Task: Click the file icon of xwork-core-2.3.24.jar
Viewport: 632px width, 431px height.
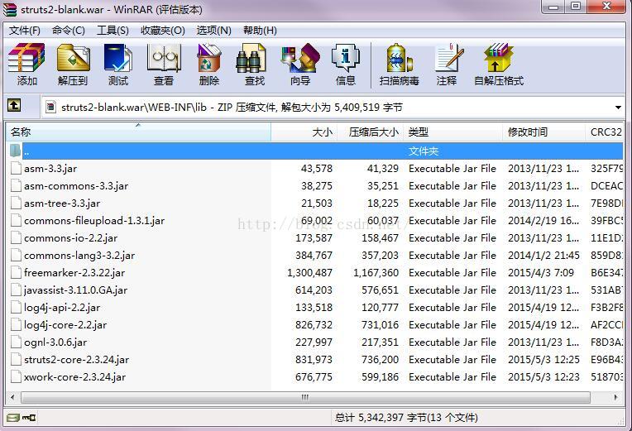Action: point(16,376)
